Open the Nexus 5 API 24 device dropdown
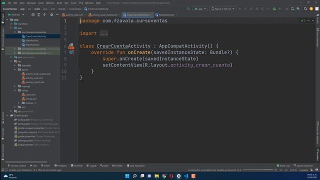 (x=223, y=9)
